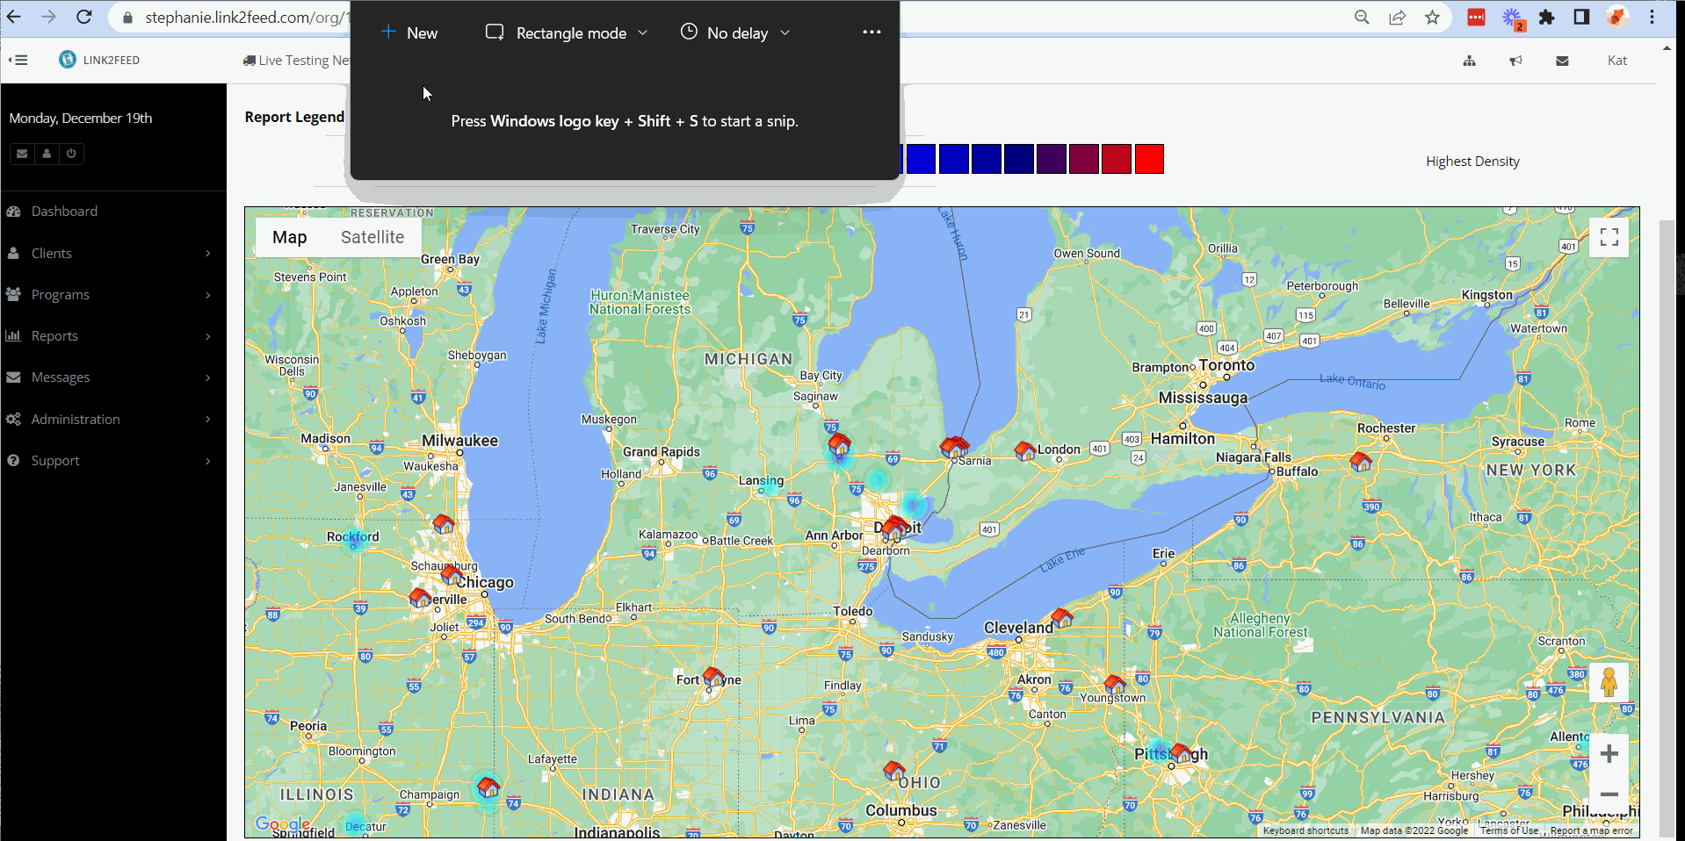1685x841 pixels.
Task: Zoom in the map with plus button
Action: pyautogui.click(x=1609, y=754)
